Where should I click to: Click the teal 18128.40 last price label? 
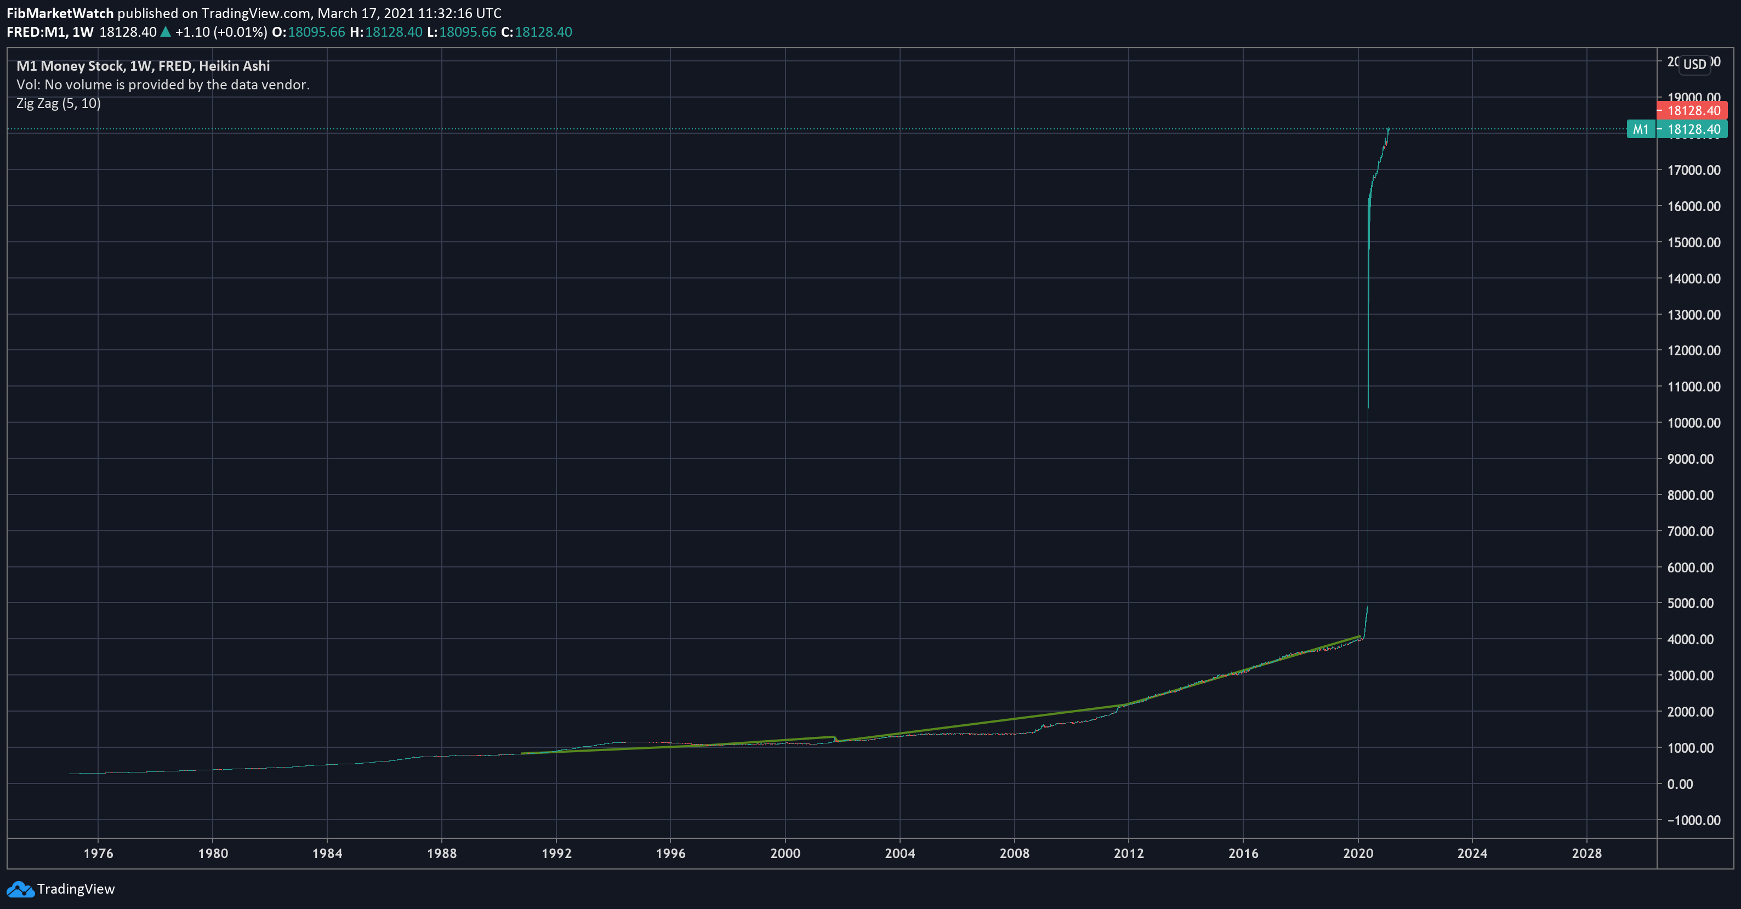[1692, 129]
